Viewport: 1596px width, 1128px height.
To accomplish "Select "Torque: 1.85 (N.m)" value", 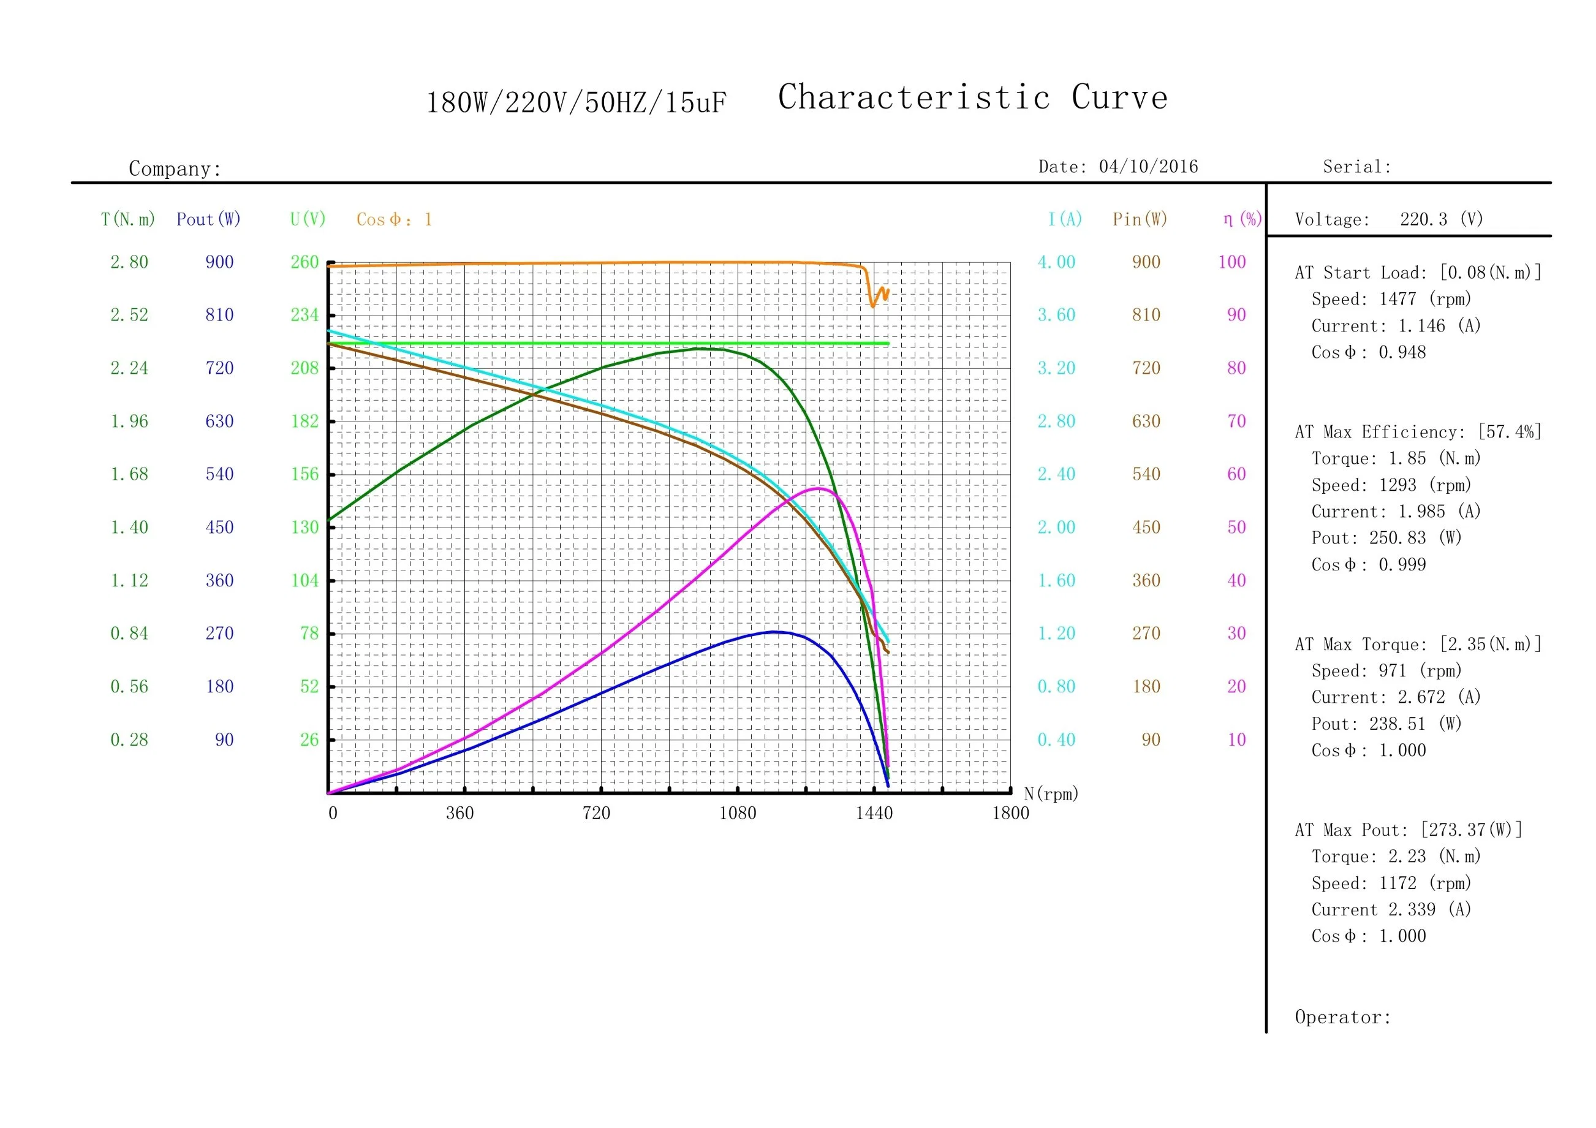I will pos(1396,459).
